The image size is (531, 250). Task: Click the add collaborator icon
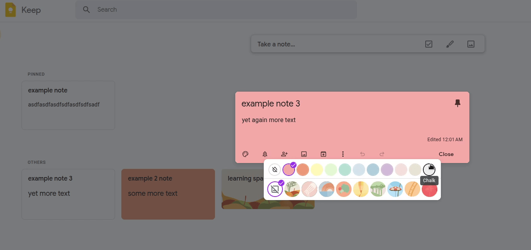pos(284,154)
